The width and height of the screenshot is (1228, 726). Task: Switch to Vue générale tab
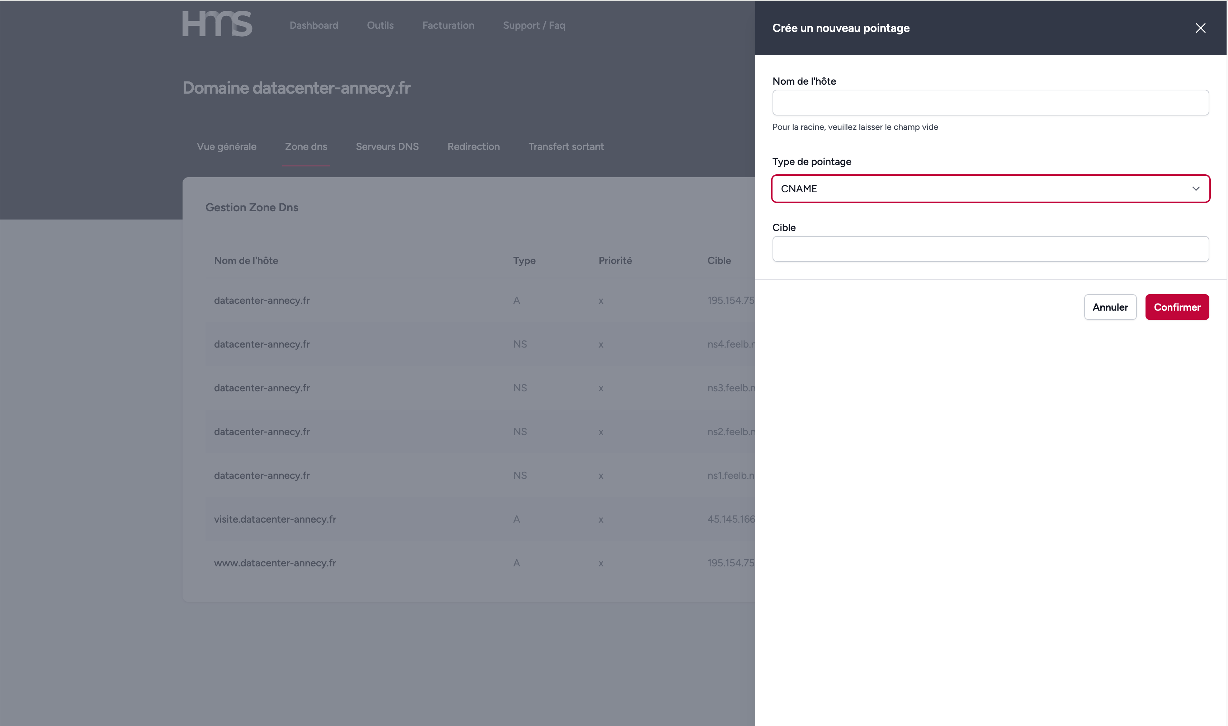(x=226, y=146)
